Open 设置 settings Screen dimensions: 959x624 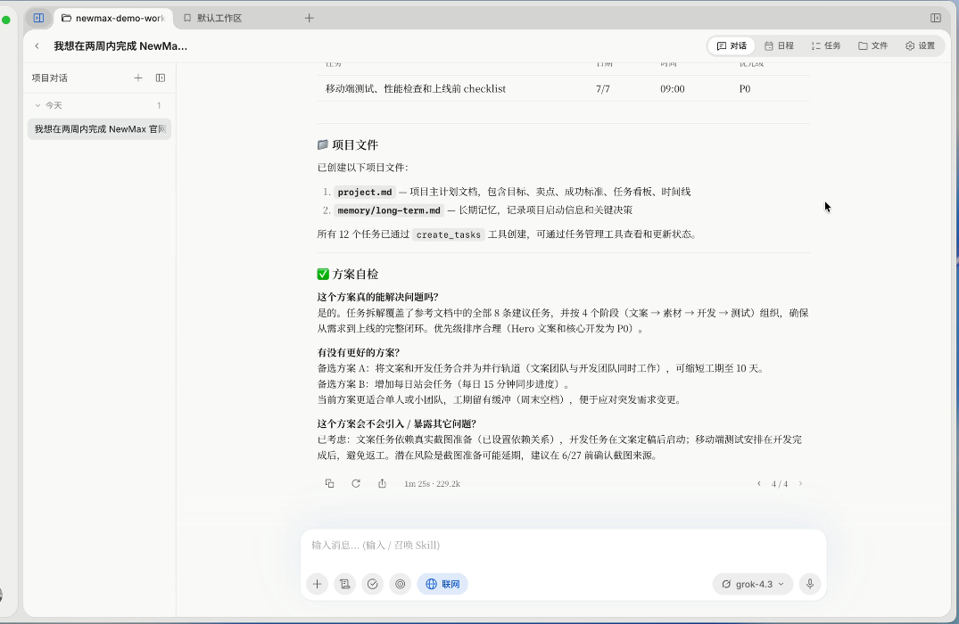tap(921, 45)
